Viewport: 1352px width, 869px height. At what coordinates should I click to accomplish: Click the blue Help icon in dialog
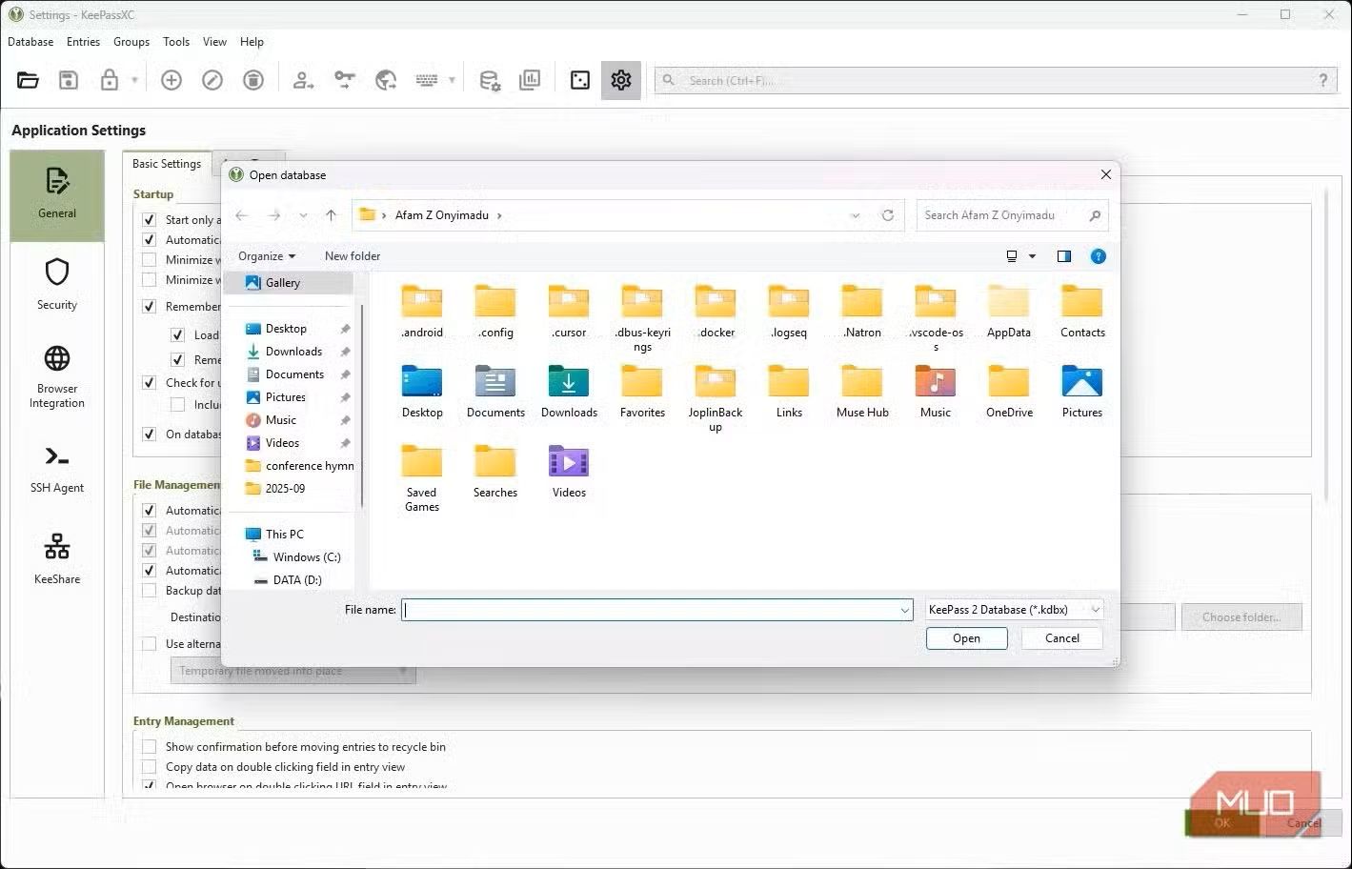[x=1099, y=256]
